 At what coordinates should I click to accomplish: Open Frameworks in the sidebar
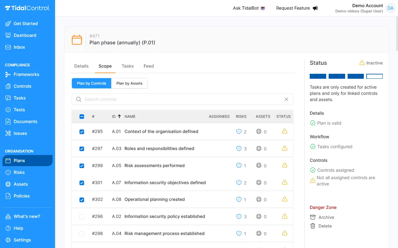[27, 74]
